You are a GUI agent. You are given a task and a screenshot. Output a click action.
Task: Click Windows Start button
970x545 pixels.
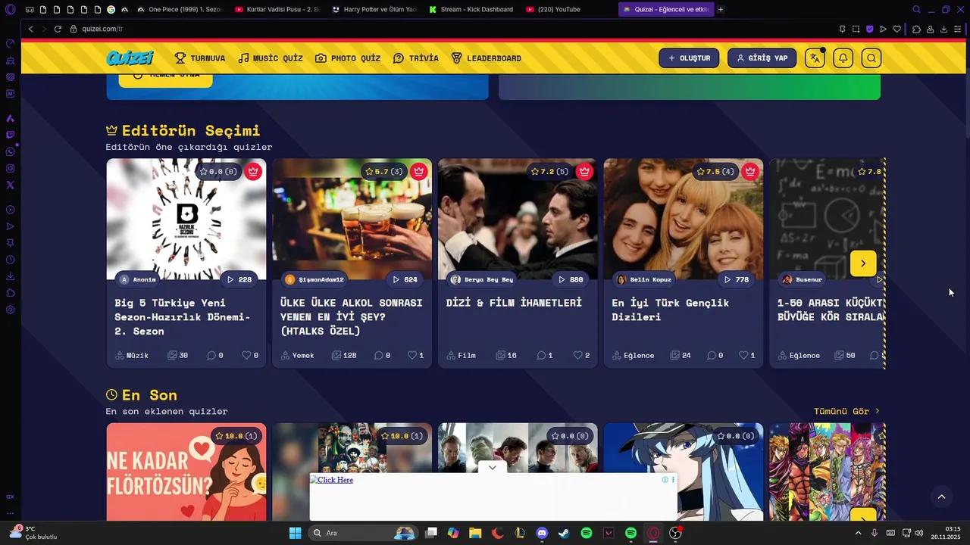click(x=295, y=533)
